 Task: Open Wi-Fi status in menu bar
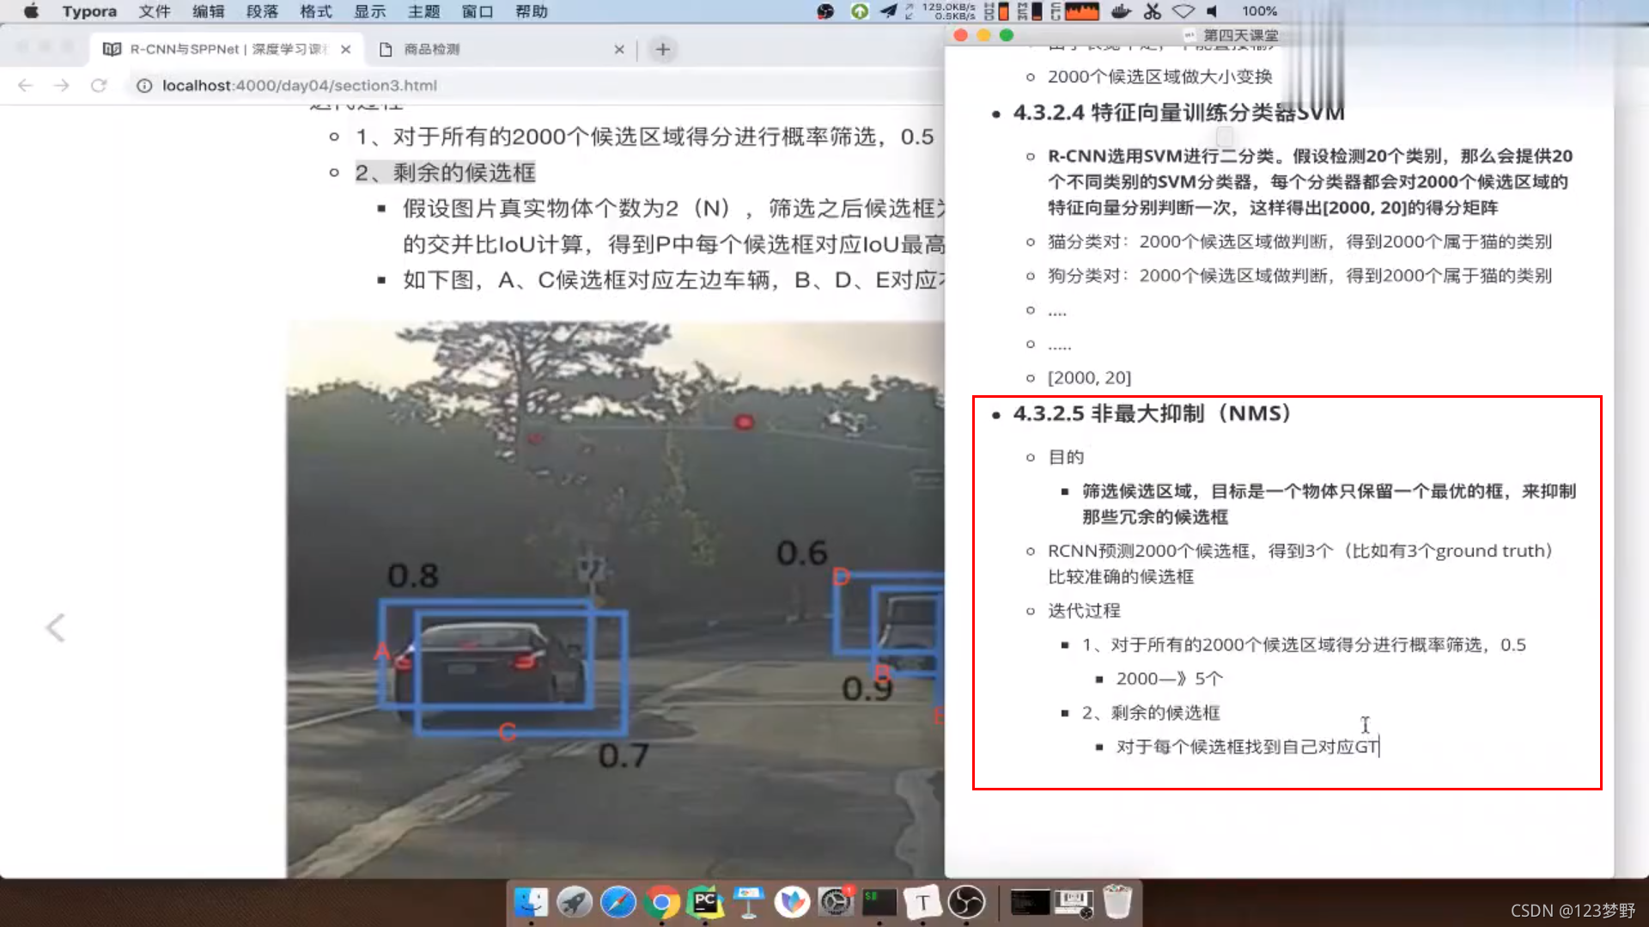tap(1184, 11)
